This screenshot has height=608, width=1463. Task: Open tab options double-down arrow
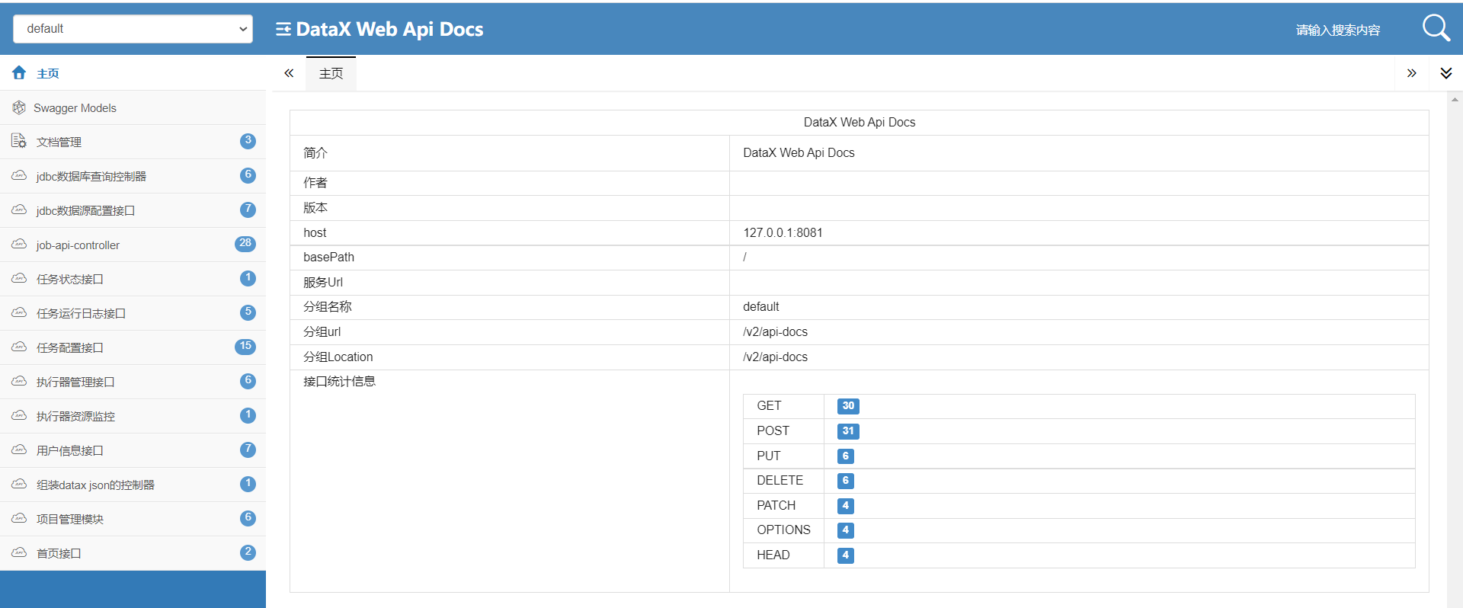tap(1445, 73)
